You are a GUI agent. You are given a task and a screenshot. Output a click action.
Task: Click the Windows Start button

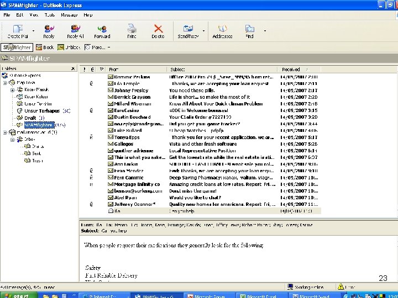click(x=19, y=295)
